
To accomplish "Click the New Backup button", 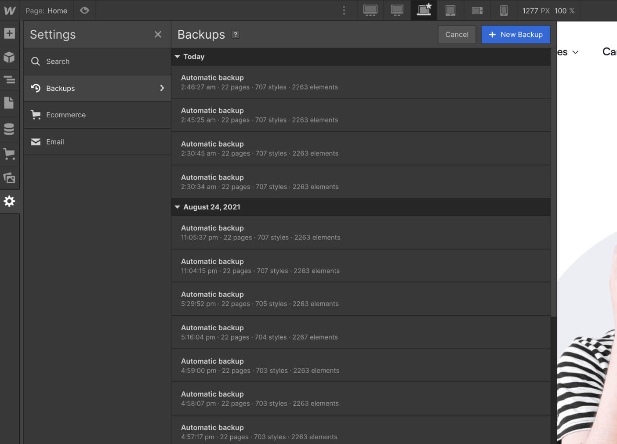I will (515, 34).
